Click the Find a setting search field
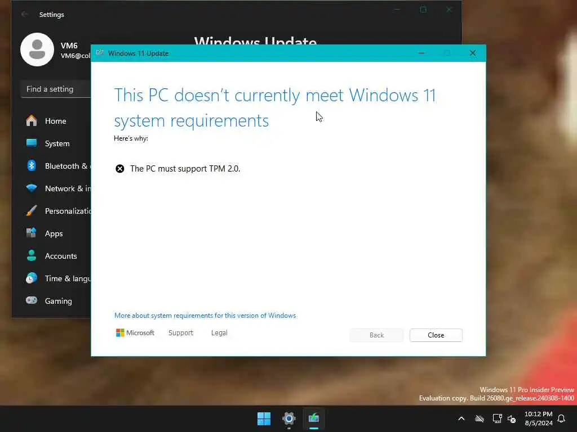The image size is (577, 432). (x=56, y=89)
